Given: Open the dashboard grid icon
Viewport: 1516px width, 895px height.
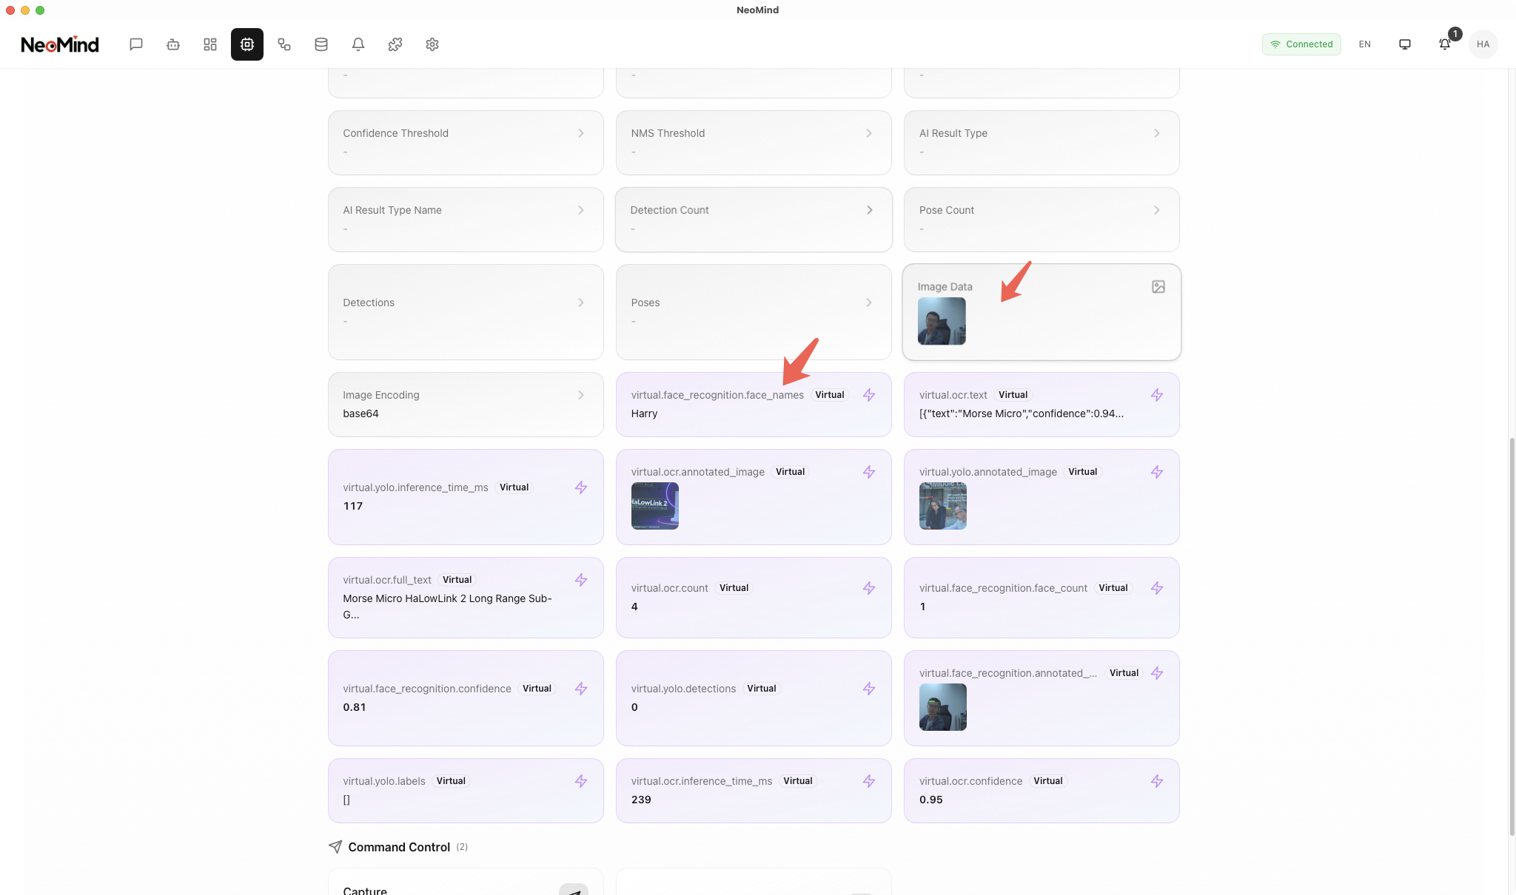Looking at the screenshot, I should [210, 44].
